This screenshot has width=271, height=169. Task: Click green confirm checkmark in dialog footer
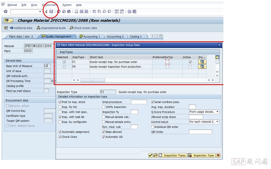151,155
